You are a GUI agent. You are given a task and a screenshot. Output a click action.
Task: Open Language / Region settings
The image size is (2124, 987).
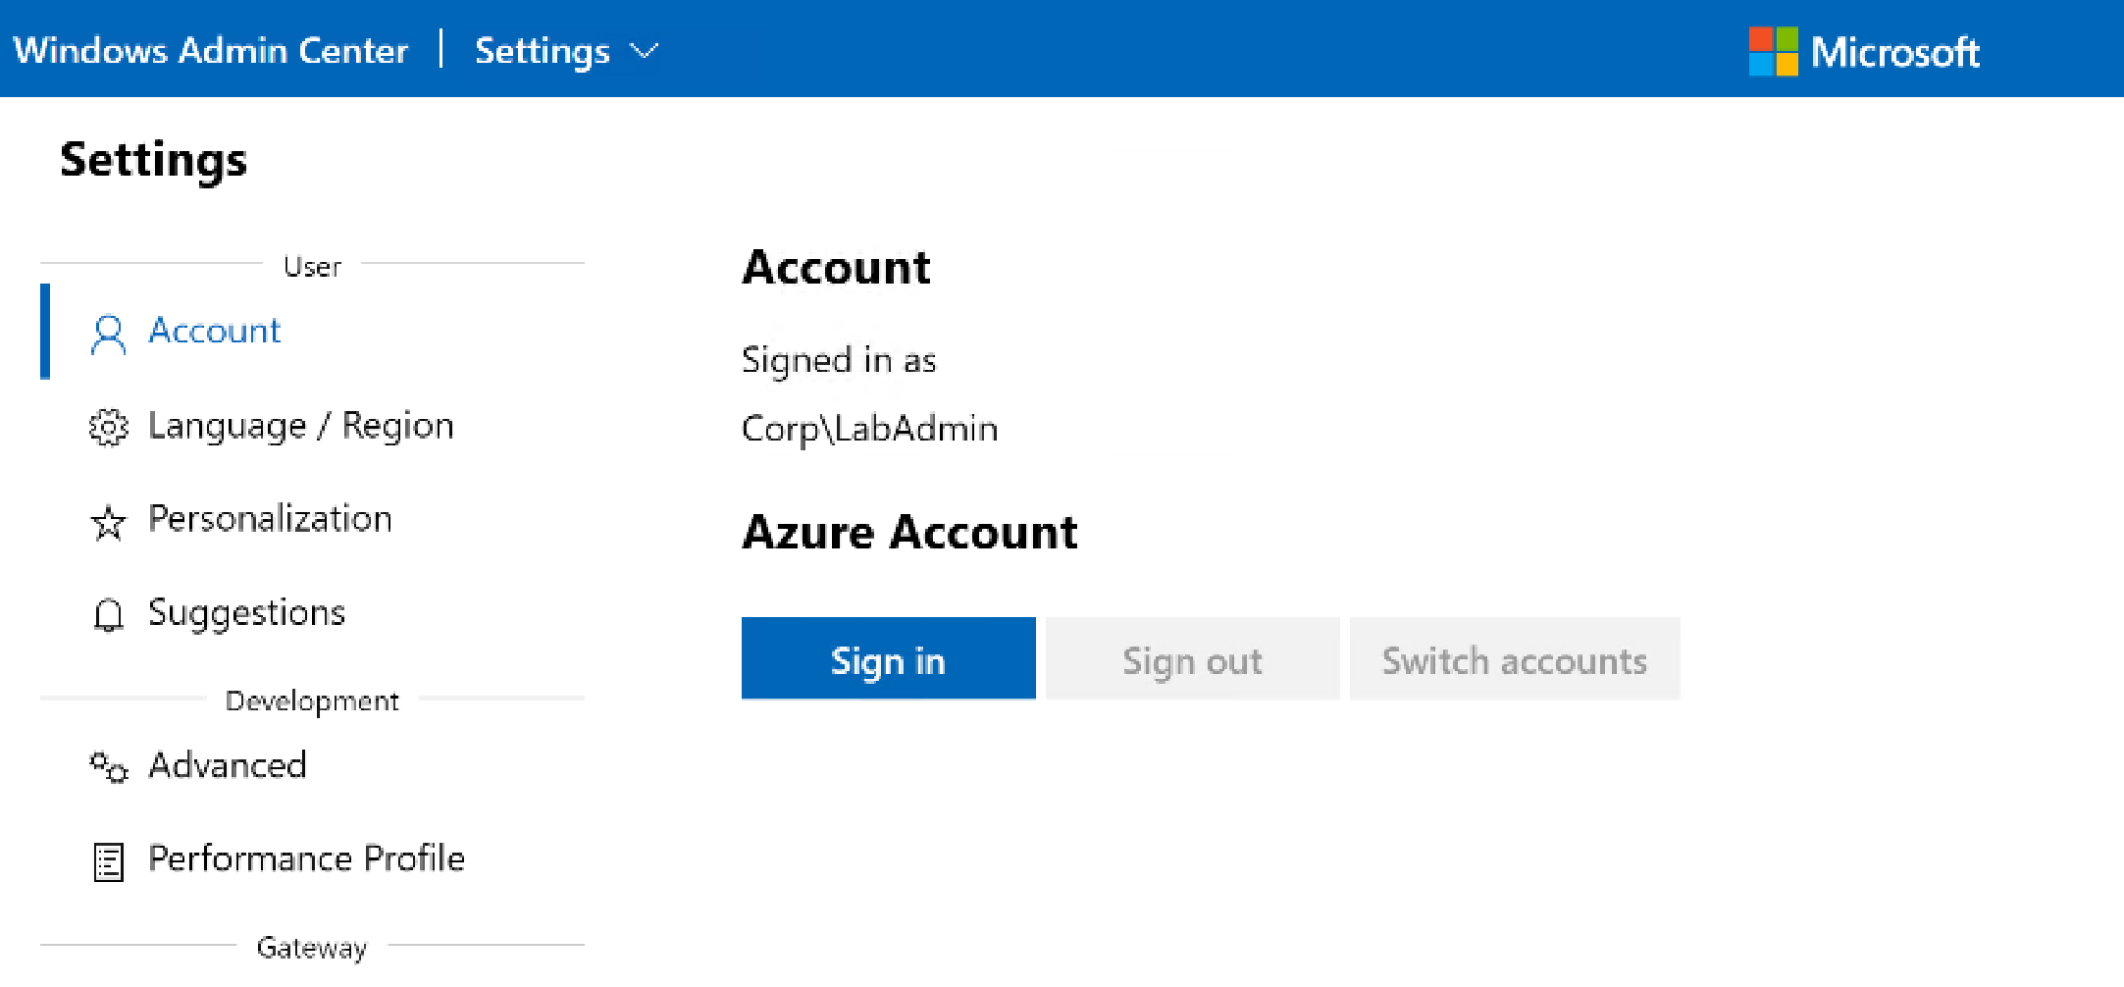(x=300, y=426)
